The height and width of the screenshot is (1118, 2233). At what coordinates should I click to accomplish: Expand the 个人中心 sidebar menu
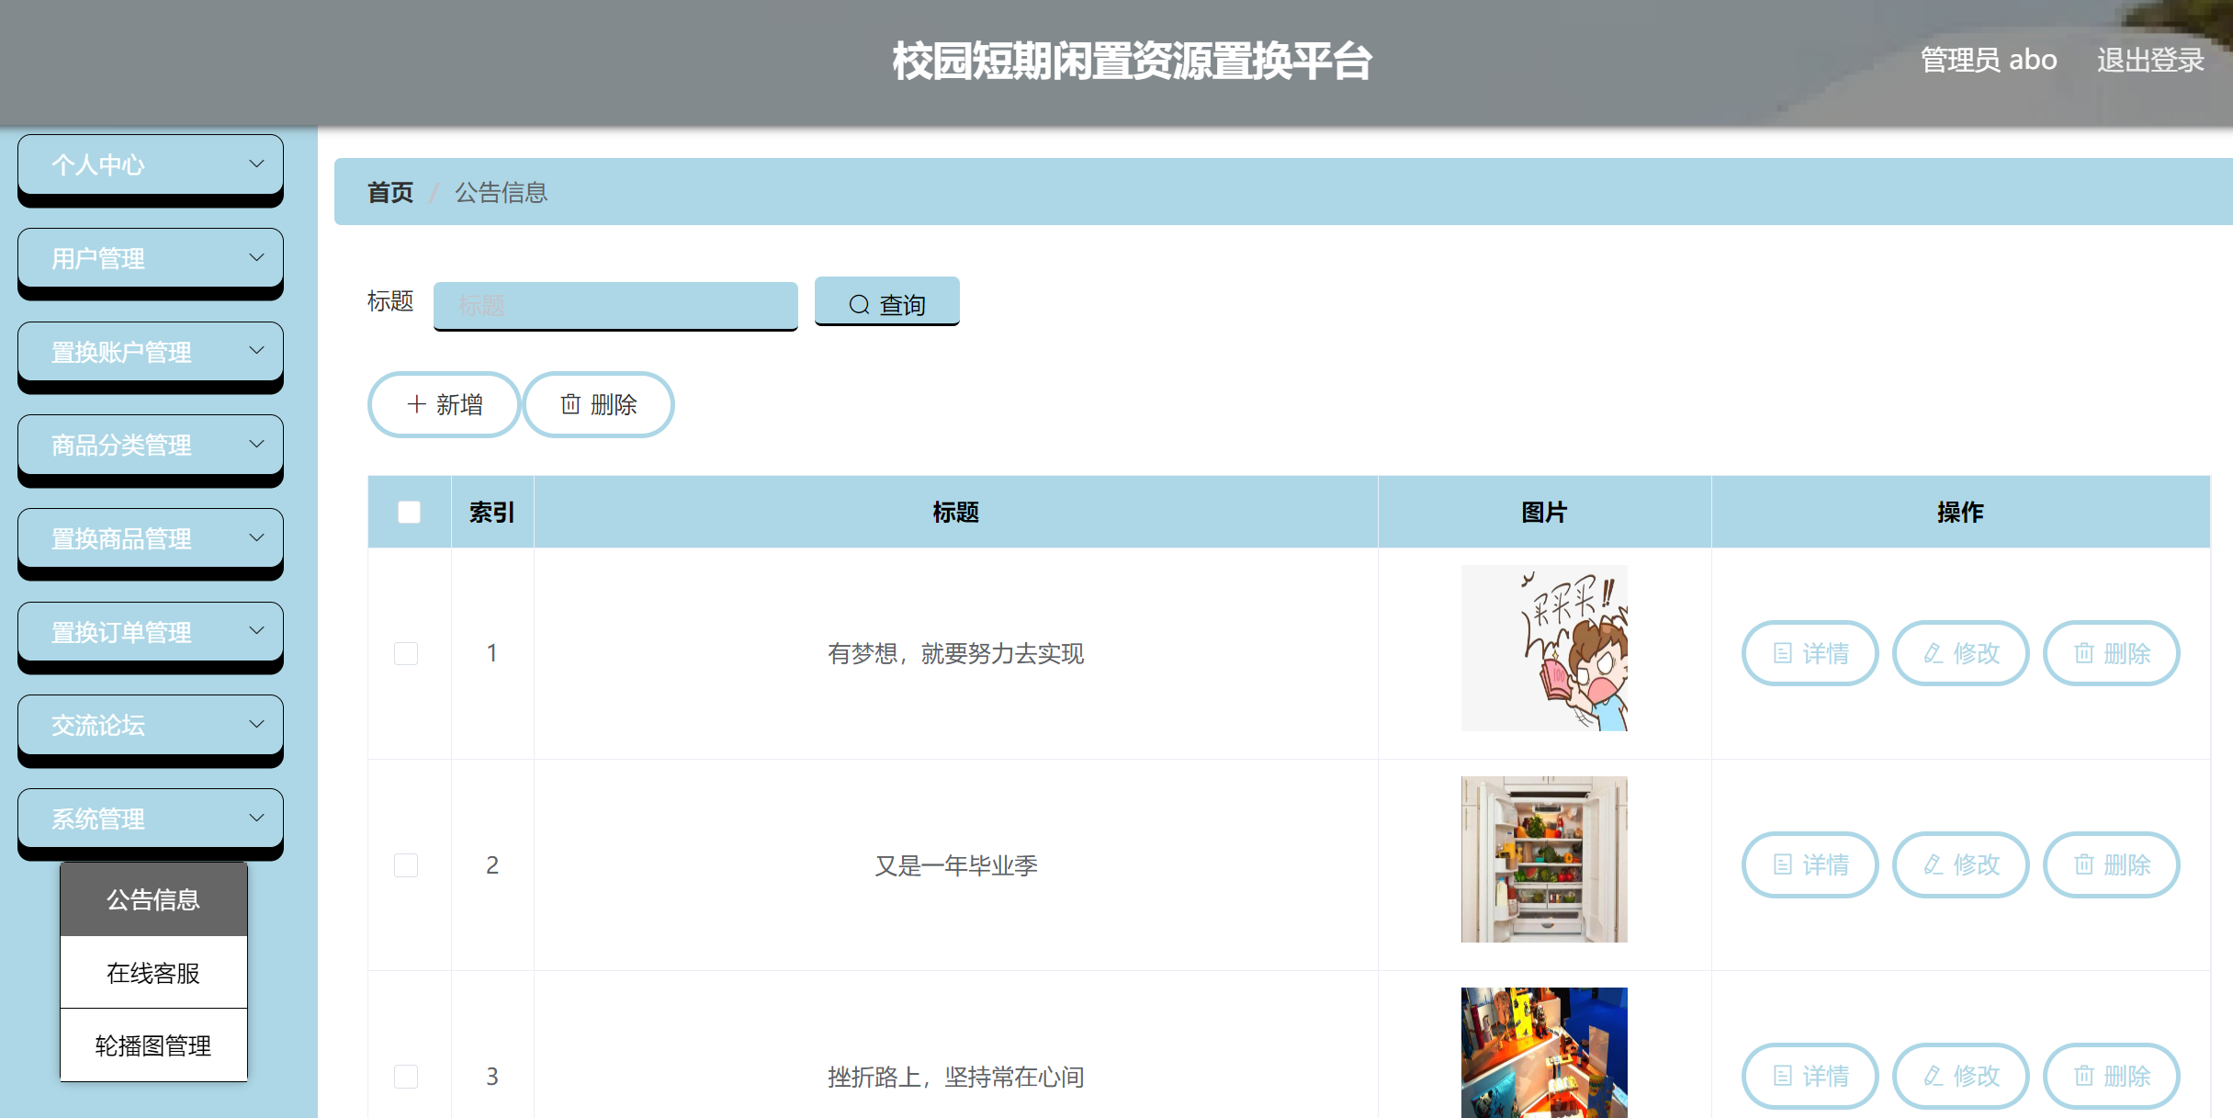[x=150, y=164]
